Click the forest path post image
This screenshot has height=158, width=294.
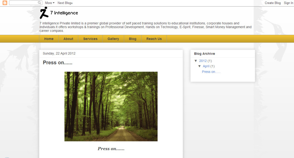pos(111,106)
